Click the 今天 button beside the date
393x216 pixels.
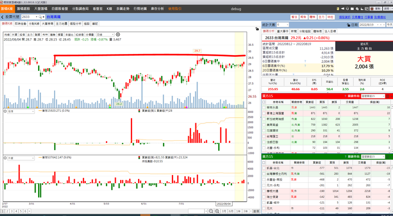[x=390, y=25]
